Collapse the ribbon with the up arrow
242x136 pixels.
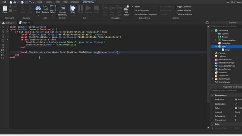tap(228, 2)
